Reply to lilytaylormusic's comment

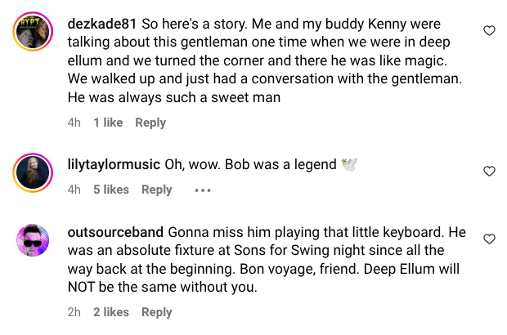coord(157,190)
